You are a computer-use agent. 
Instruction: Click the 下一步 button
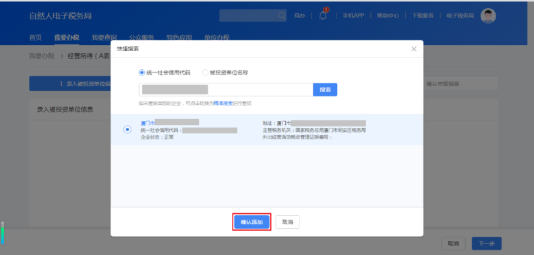(486, 244)
